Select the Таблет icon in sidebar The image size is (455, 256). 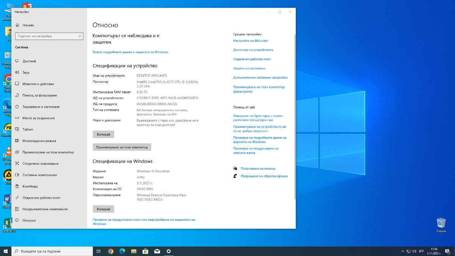[x=17, y=129]
